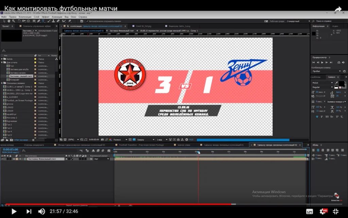Click the Faux Bold T button
Image resolution: width=348 pixels, height=218 pixels.
(x=317, y=117)
